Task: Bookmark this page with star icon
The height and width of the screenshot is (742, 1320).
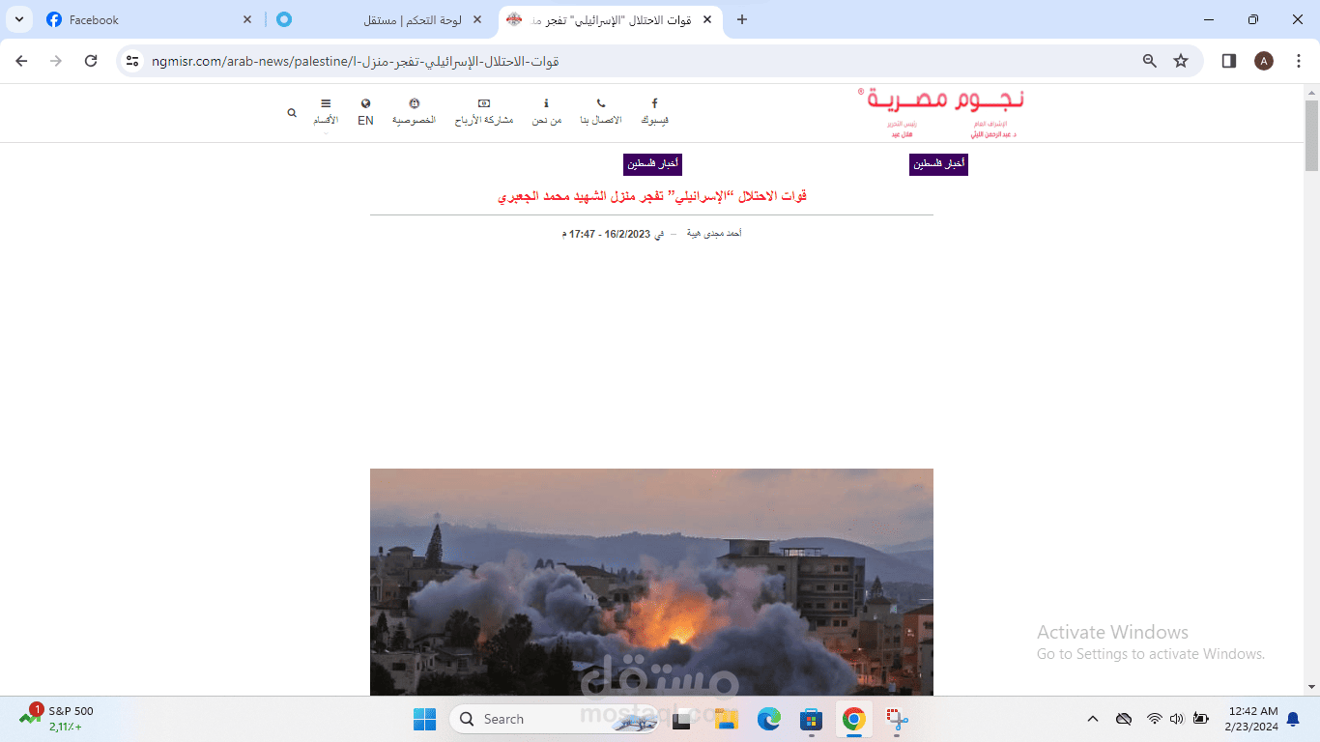Action: (x=1181, y=61)
